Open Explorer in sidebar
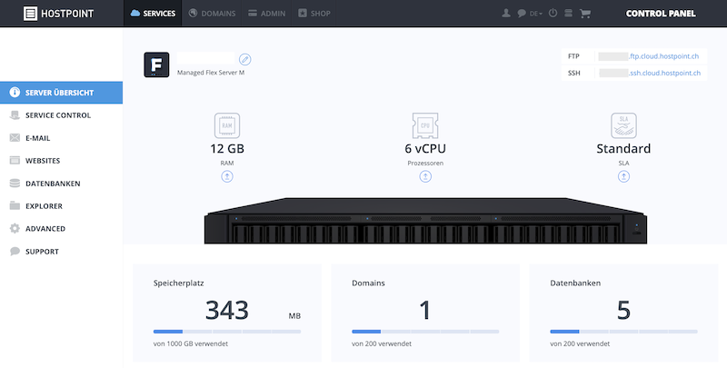 [61, 205]
